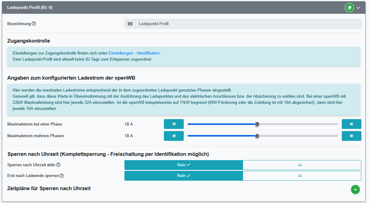Viewport: 369px width, 203px height.
Task: Increase single-phase Maximalstrom with right arrow
Action: click(x=351, y=124)
